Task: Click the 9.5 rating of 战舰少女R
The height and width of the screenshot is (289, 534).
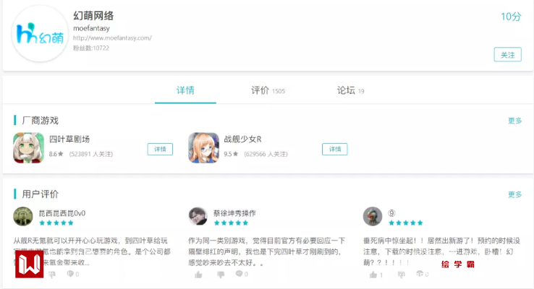Action: [x=231, y=154]
